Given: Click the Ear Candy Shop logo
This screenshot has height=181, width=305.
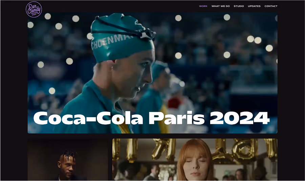Looking at the screenshot, I should 34,10.
